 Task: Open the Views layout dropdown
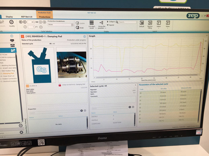pos(168,24)
